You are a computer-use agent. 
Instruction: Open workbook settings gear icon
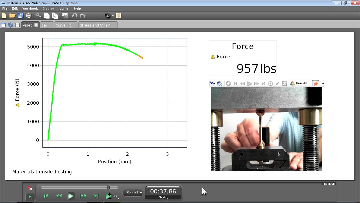coord(10,25)
